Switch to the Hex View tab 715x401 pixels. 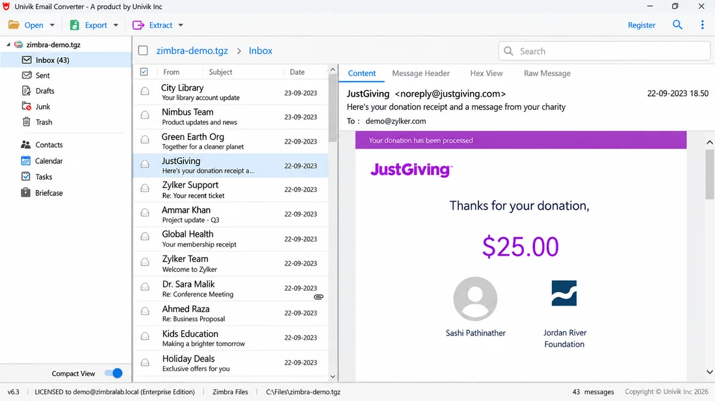[x=486, y=73]
